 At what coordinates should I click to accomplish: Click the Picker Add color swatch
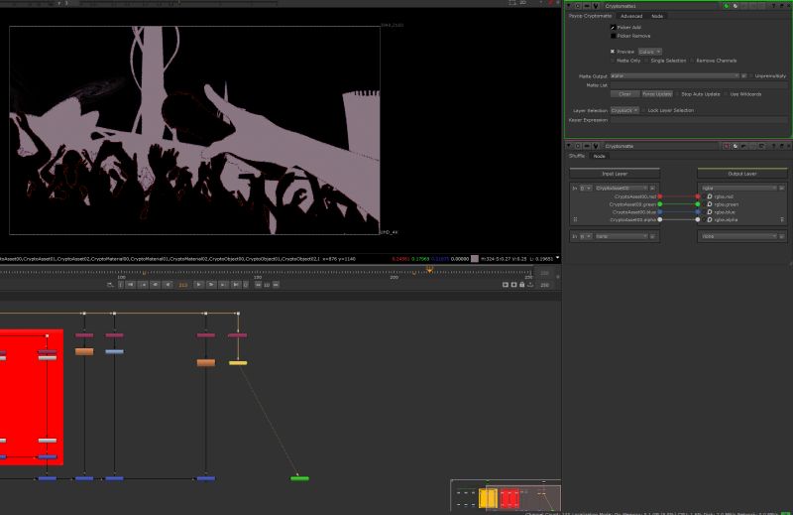[x=613, y=28]
